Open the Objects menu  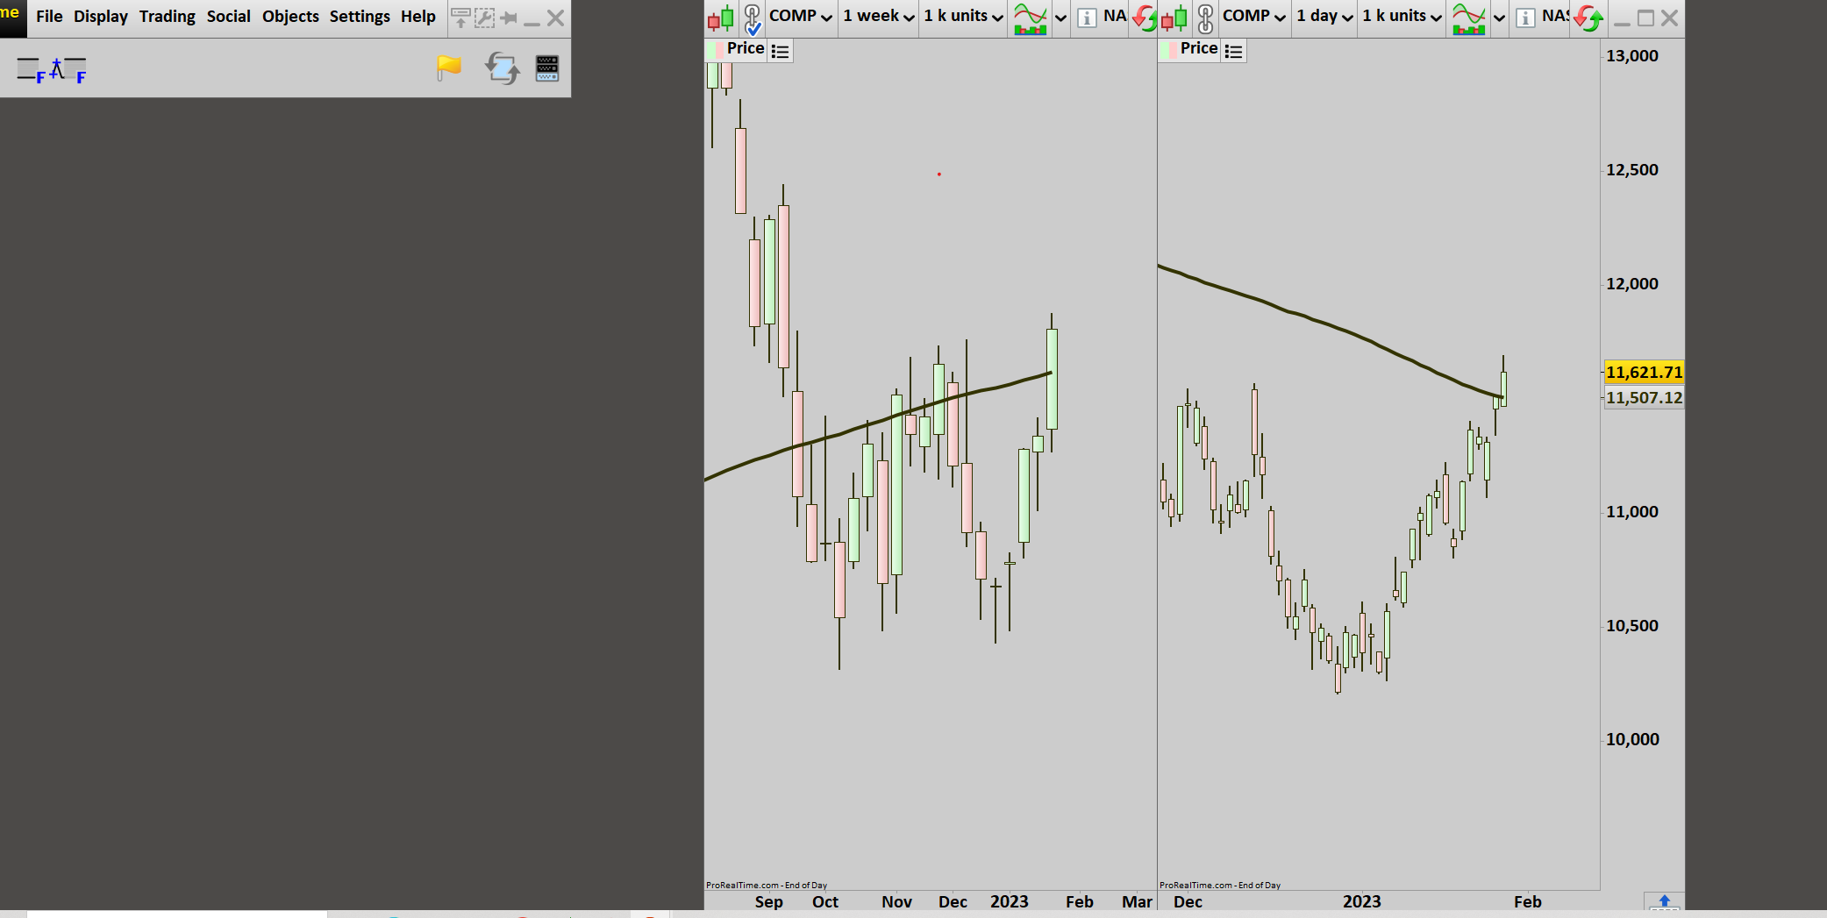(290, 17)
